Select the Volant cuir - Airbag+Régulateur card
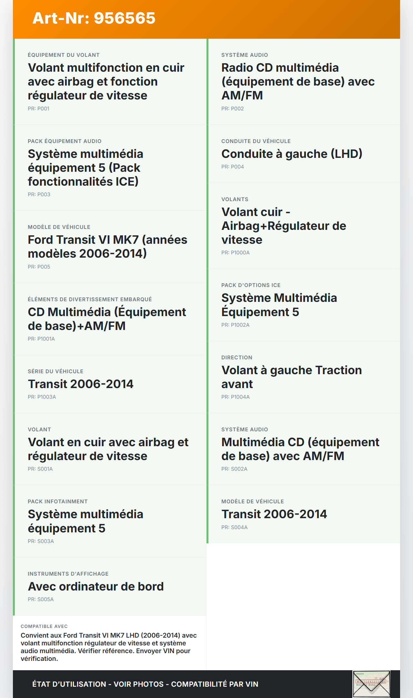The height and width of the screenshot is (698, 413). click(x=303, y=226)
